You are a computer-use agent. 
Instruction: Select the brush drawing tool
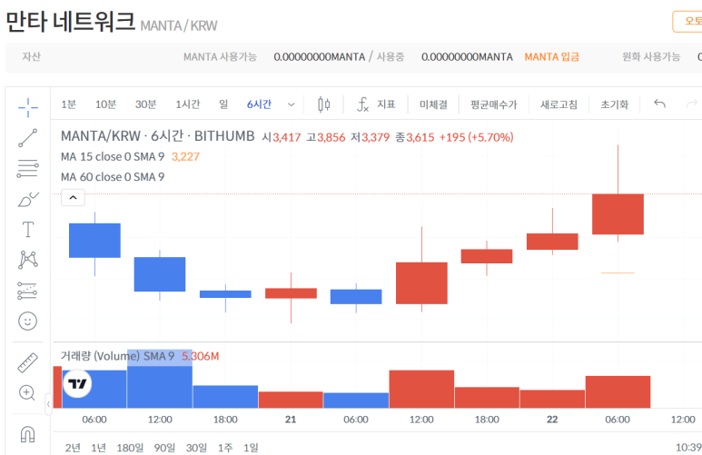click(28, 199)
